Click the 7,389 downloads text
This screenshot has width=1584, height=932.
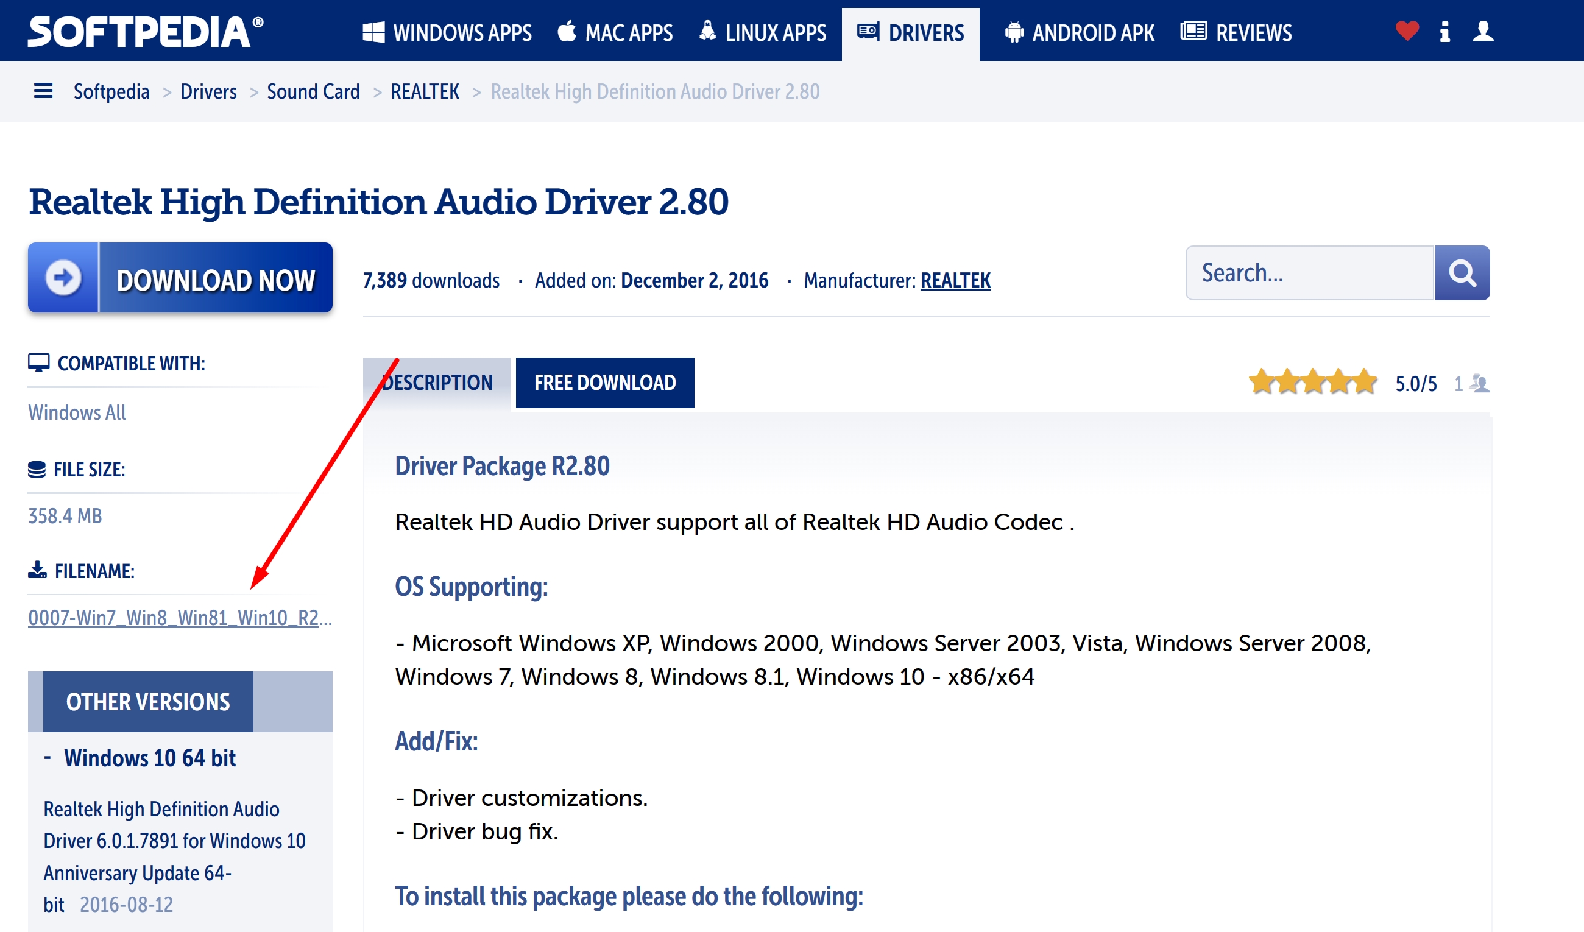[x=431, y=280]
